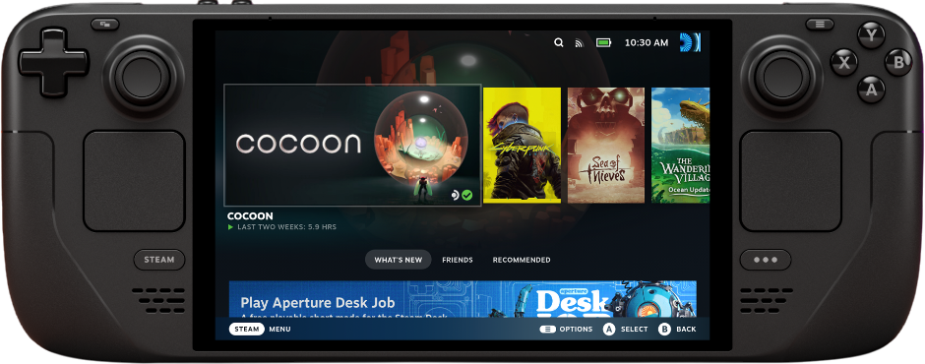Choose the Sea of Thieves cover
This screenshot has height=364, width=925.
tap(606, 146)
